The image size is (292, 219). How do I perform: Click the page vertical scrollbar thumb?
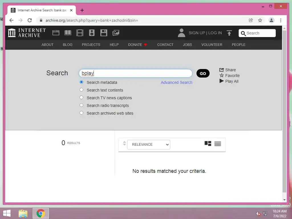[x=284, y=111]
